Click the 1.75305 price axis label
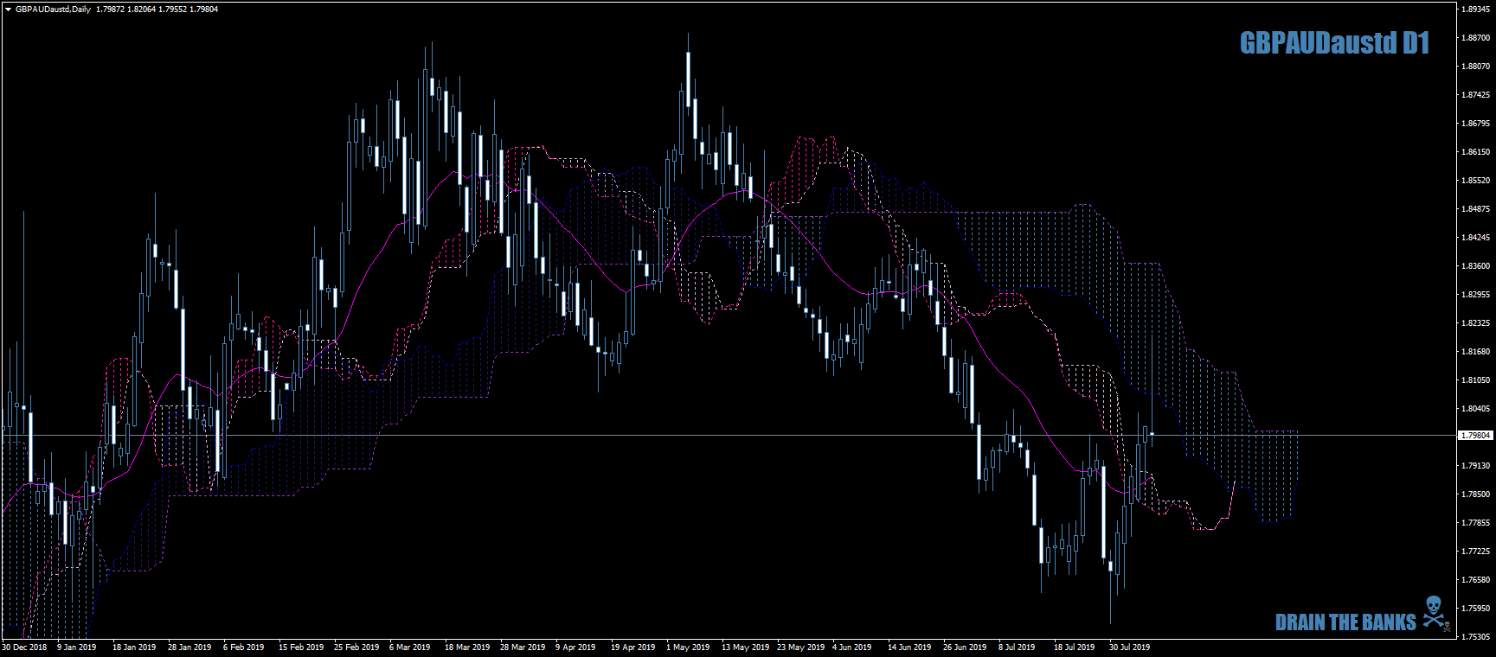Viewport: 1496px width, 657px height. coord(1476,637)
